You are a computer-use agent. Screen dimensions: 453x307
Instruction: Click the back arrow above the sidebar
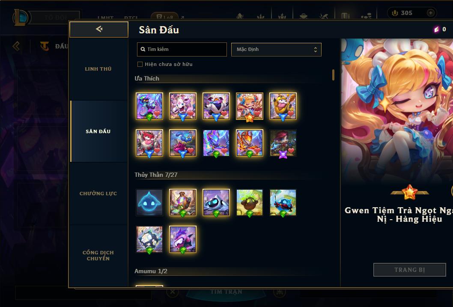(x=99, y=29)
